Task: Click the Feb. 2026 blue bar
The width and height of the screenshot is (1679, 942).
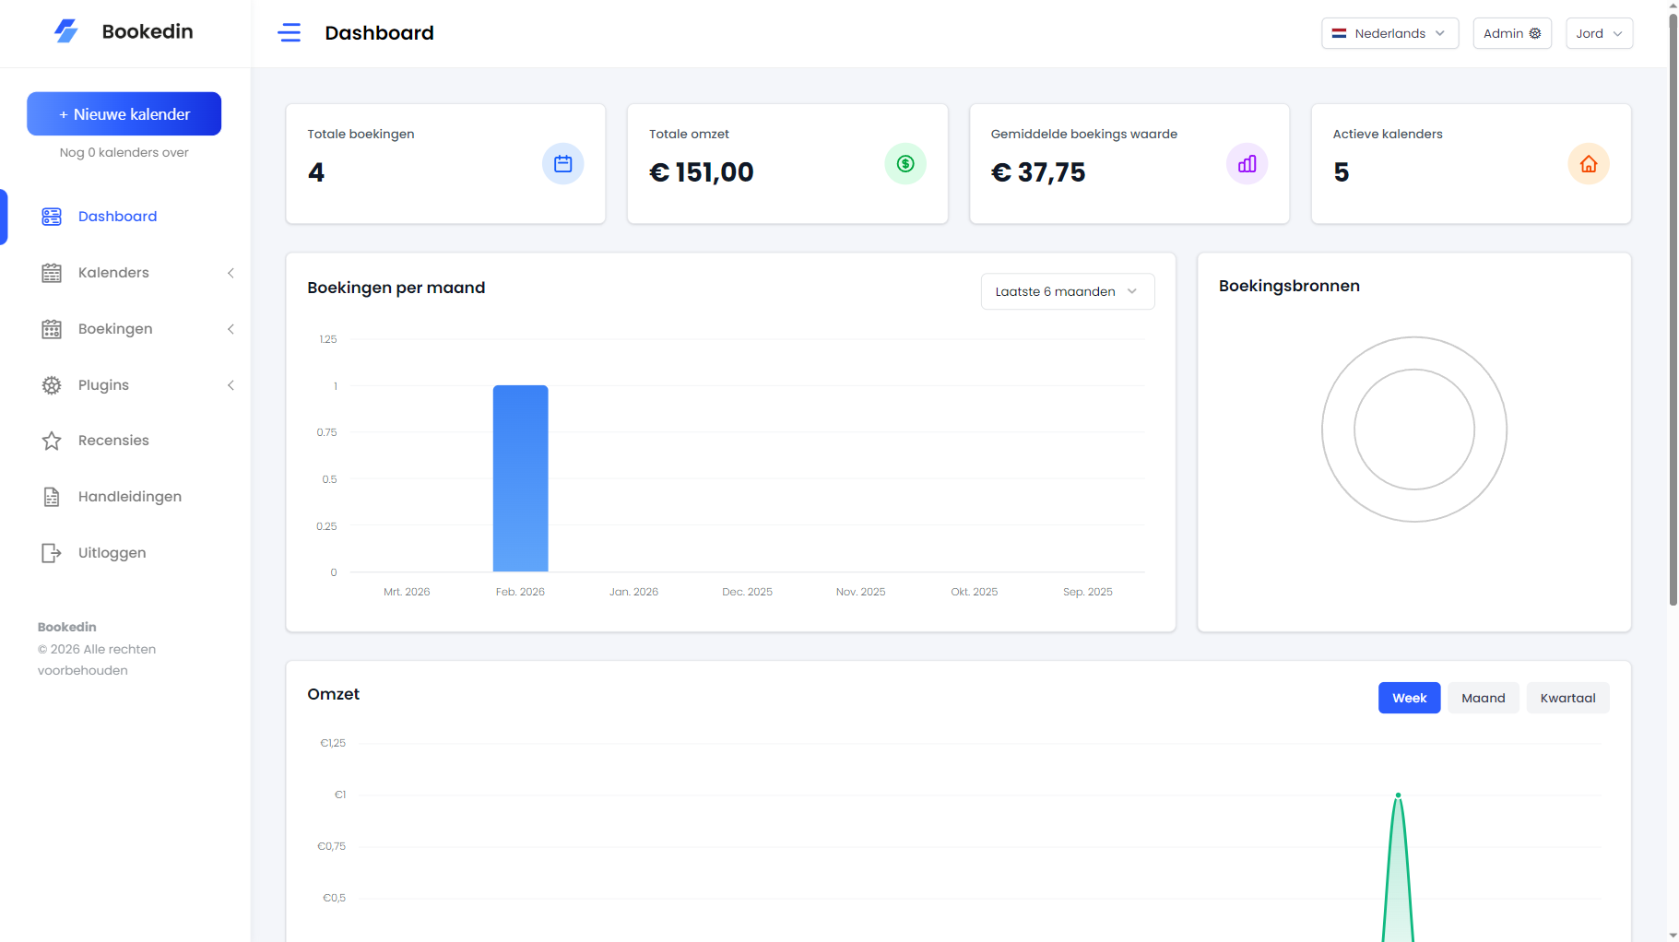Action: click(520, 478)
